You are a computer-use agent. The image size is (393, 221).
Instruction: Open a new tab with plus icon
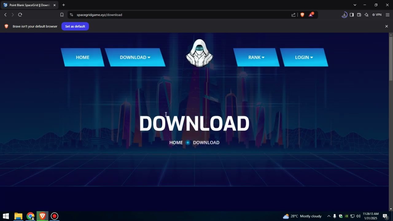tap(64, 5)
